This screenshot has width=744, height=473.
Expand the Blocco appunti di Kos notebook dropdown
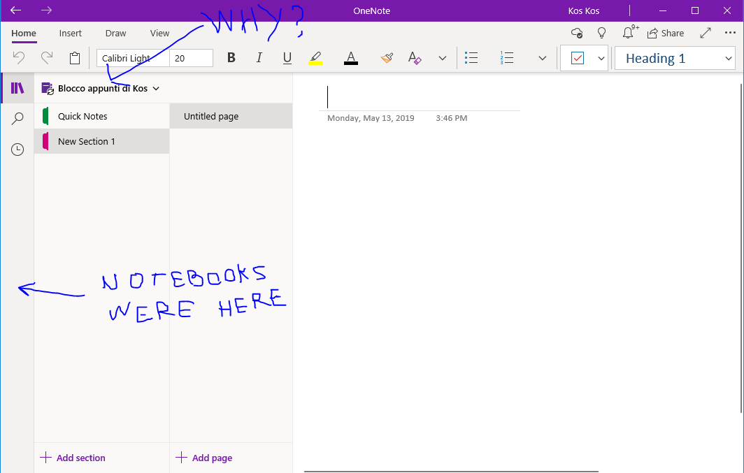156,89
